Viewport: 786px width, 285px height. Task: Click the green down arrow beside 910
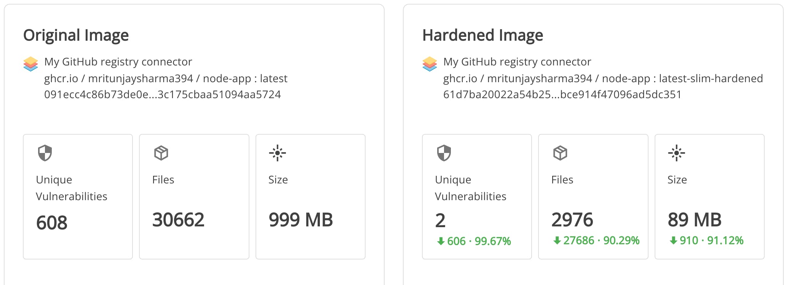click(x=673, y=240)
